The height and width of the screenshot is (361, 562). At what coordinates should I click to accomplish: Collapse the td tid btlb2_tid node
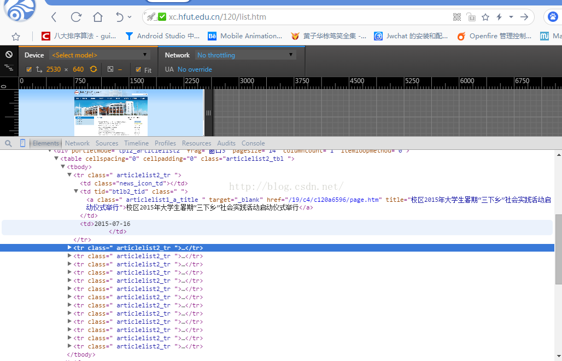76,191
